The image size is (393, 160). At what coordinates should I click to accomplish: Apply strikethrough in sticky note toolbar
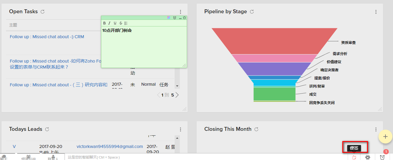(121, 23)
